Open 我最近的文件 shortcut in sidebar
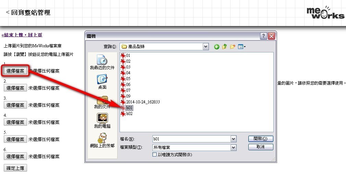 tap(102, 62)
